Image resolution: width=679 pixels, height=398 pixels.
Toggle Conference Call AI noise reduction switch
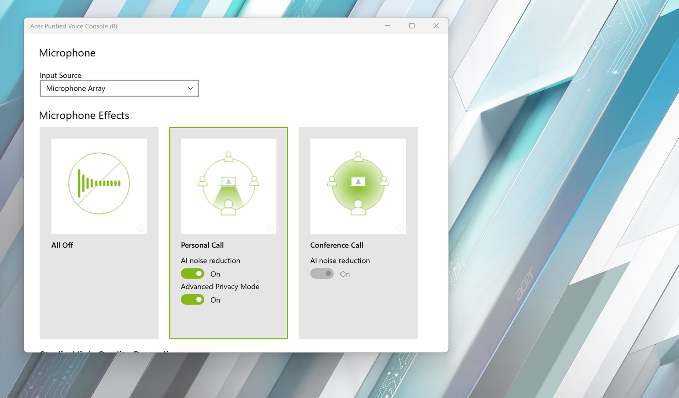(x=322, y=274)
